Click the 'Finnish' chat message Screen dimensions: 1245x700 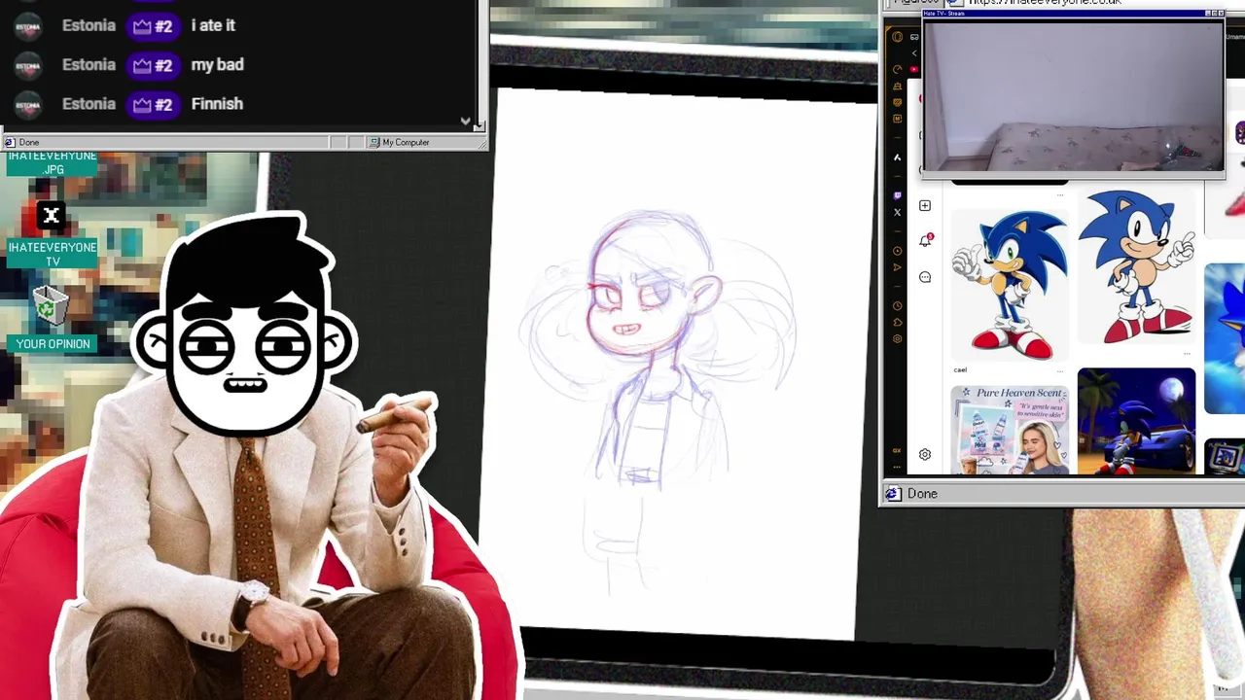217,103
